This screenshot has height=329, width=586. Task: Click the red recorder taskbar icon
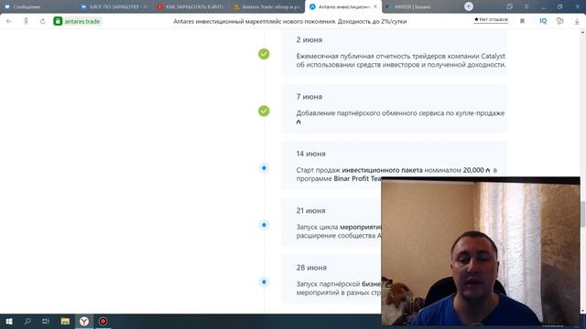[x=103, y=321]
